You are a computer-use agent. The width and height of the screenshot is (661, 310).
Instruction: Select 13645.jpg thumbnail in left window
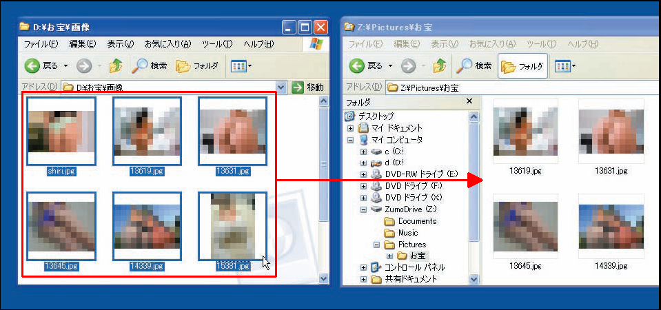click(61, 226)
